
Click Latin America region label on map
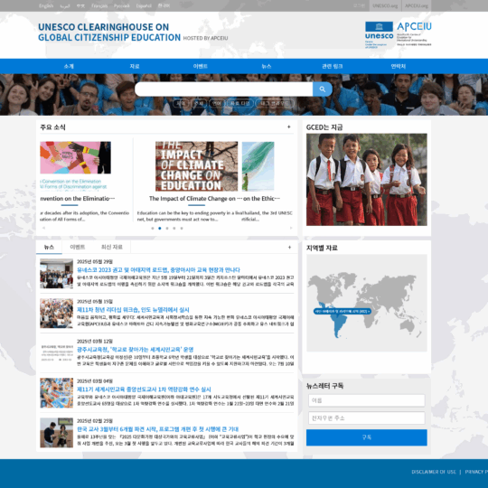[342, 311]
